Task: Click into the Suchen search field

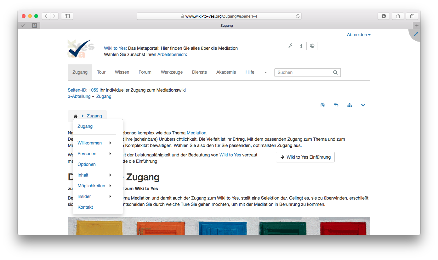Action: pos(302,72)
